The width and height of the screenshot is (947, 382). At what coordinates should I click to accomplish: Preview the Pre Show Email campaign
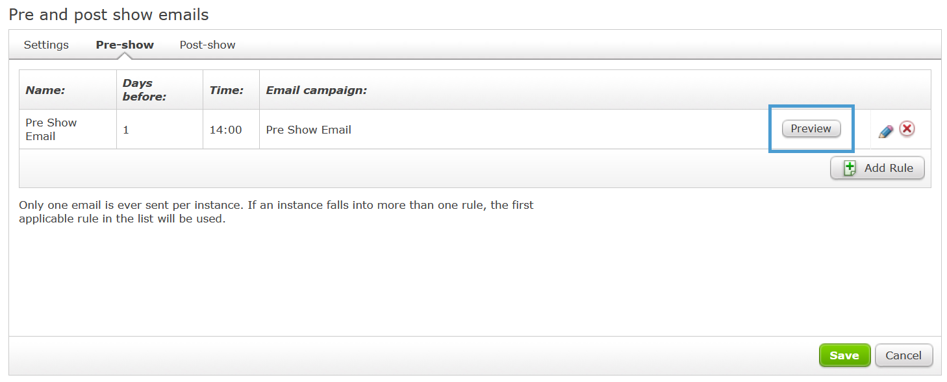(811, 128)
